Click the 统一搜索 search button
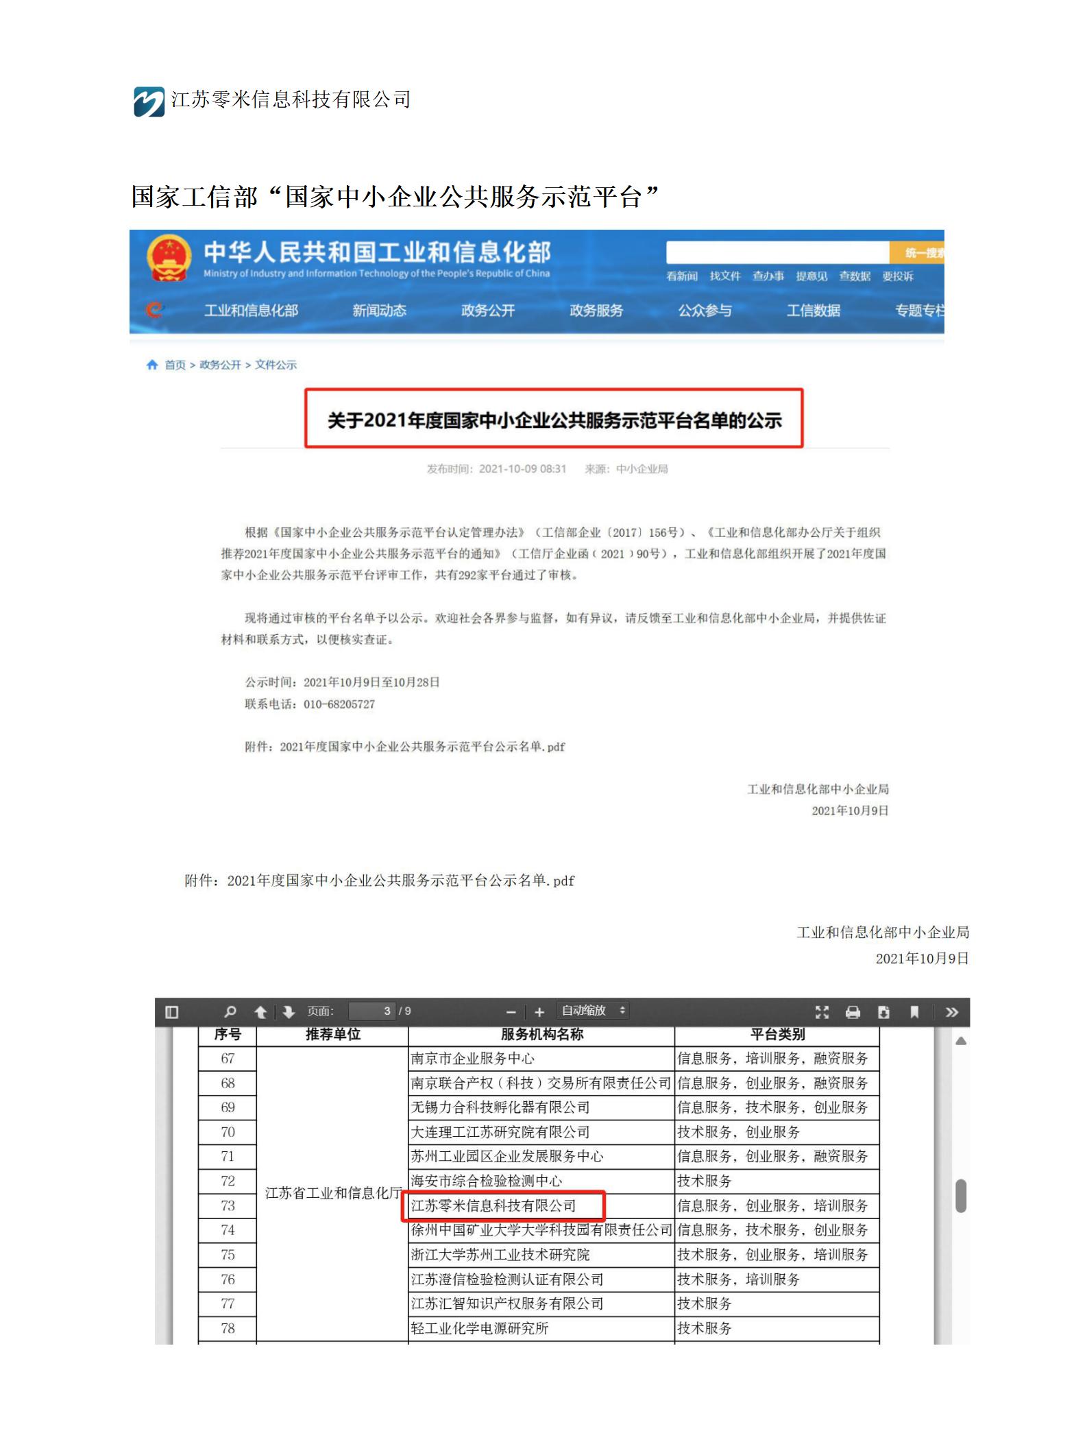This screenshot has width=1087, height=1431. [x=917, y=252]
